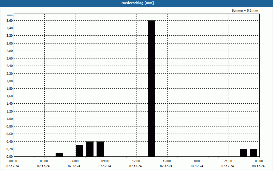
Task: Click the 03:00 time label
Action: pos(44,161)
